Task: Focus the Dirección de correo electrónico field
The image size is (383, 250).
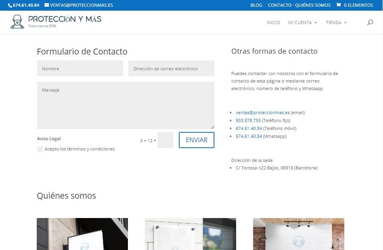Action: pyautogui.click(x=171, y=68)
